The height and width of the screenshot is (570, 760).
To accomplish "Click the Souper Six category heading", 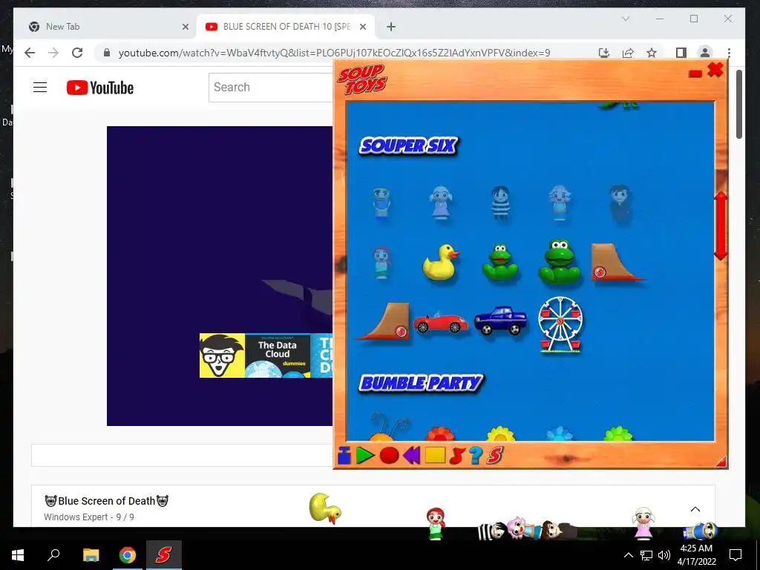I will pyautogui.click(x=408, y=145).
